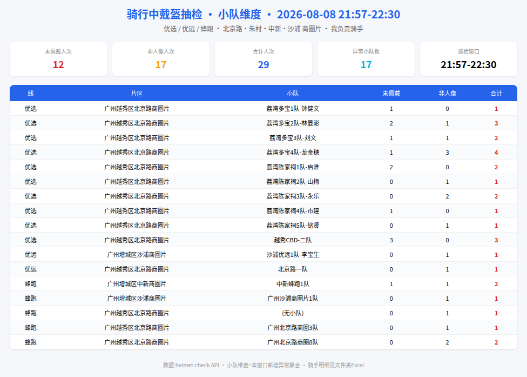Click the 未佩戴人次 summary card value 12
The image size is (527, 377).
58,64
